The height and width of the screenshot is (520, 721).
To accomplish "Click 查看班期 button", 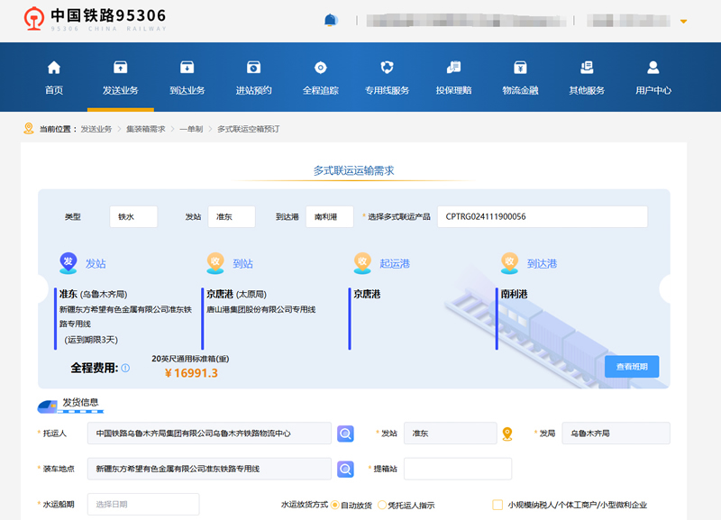I will click(x=632, y=367).
